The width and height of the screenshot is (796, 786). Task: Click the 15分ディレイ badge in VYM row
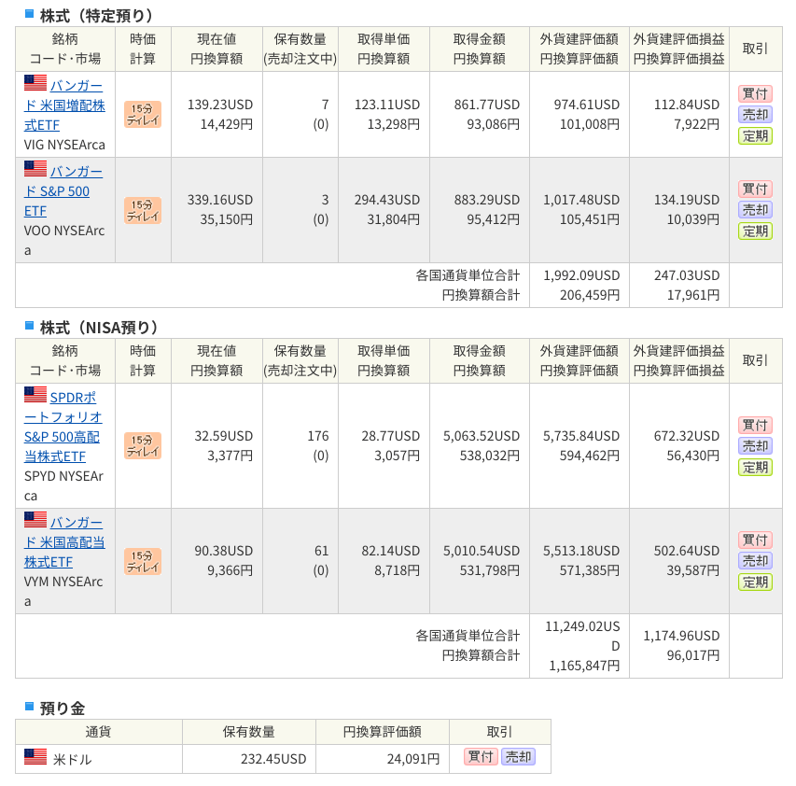[143, 561]
